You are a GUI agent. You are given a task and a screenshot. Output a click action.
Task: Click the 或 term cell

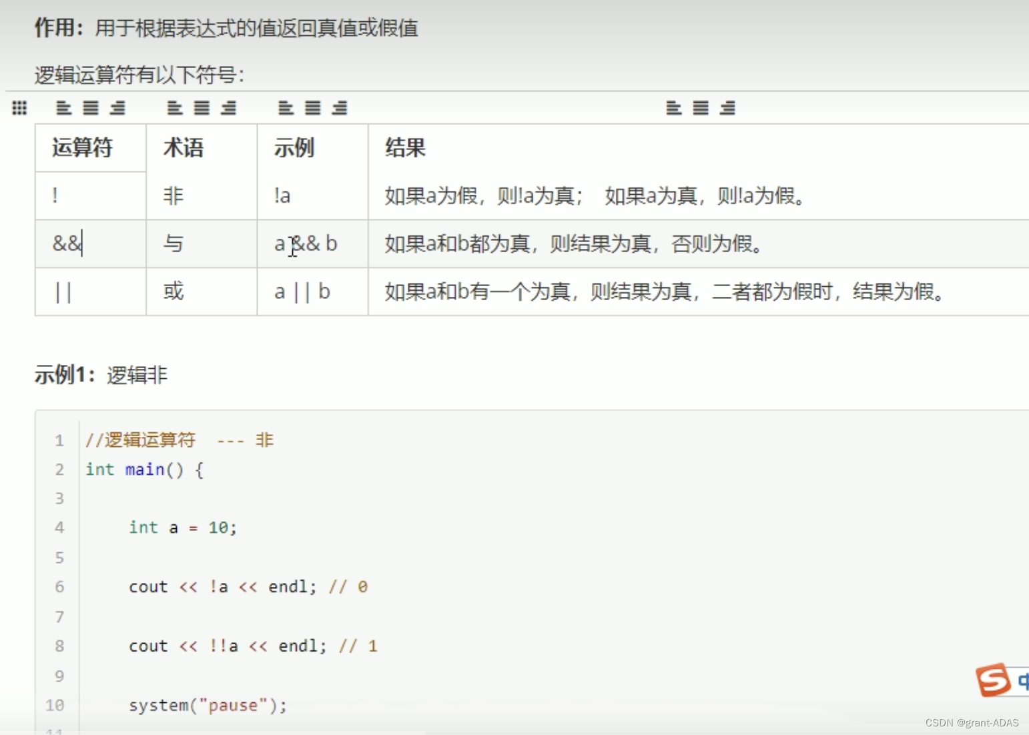[202, 291]
